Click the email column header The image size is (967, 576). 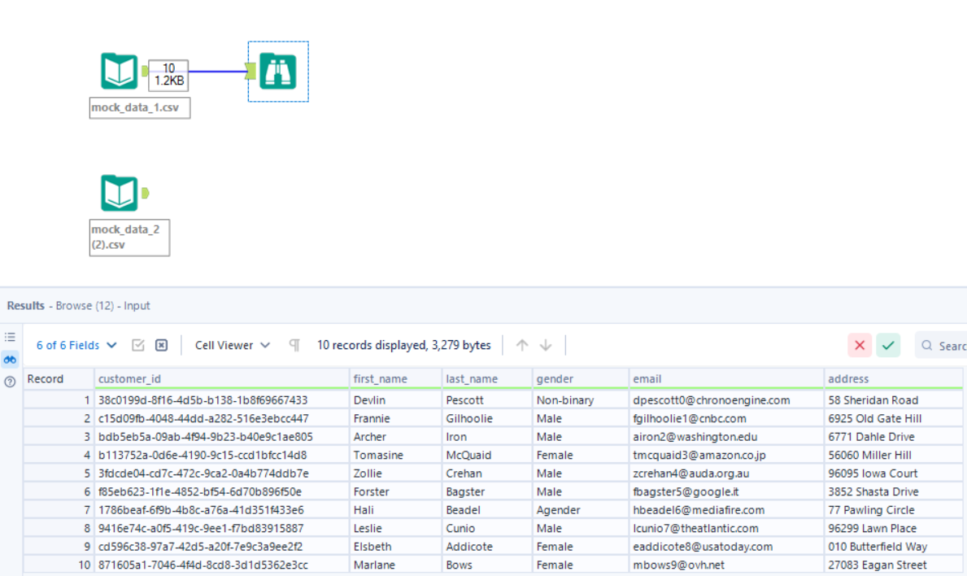coord(647,379)
